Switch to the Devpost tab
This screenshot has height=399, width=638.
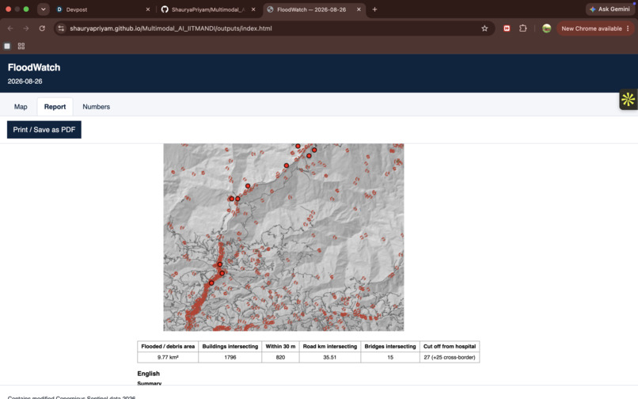pyautogui.click(x=104, y=9)
